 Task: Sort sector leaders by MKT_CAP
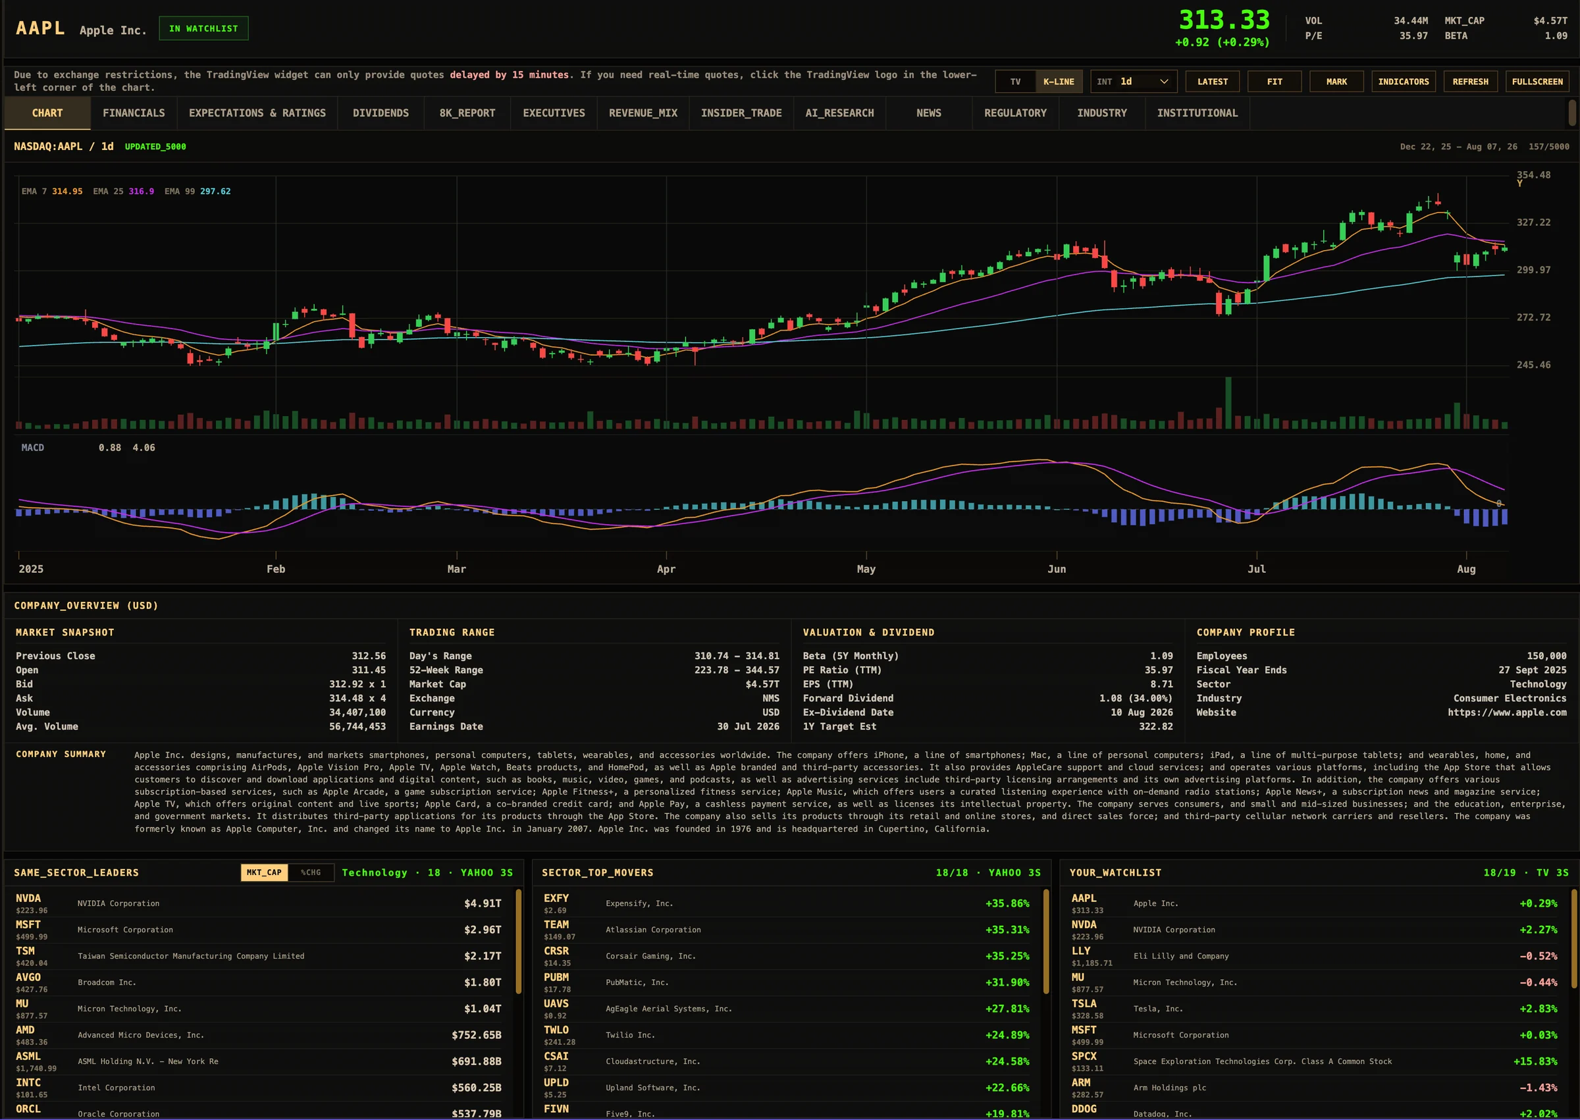[264, 872]
